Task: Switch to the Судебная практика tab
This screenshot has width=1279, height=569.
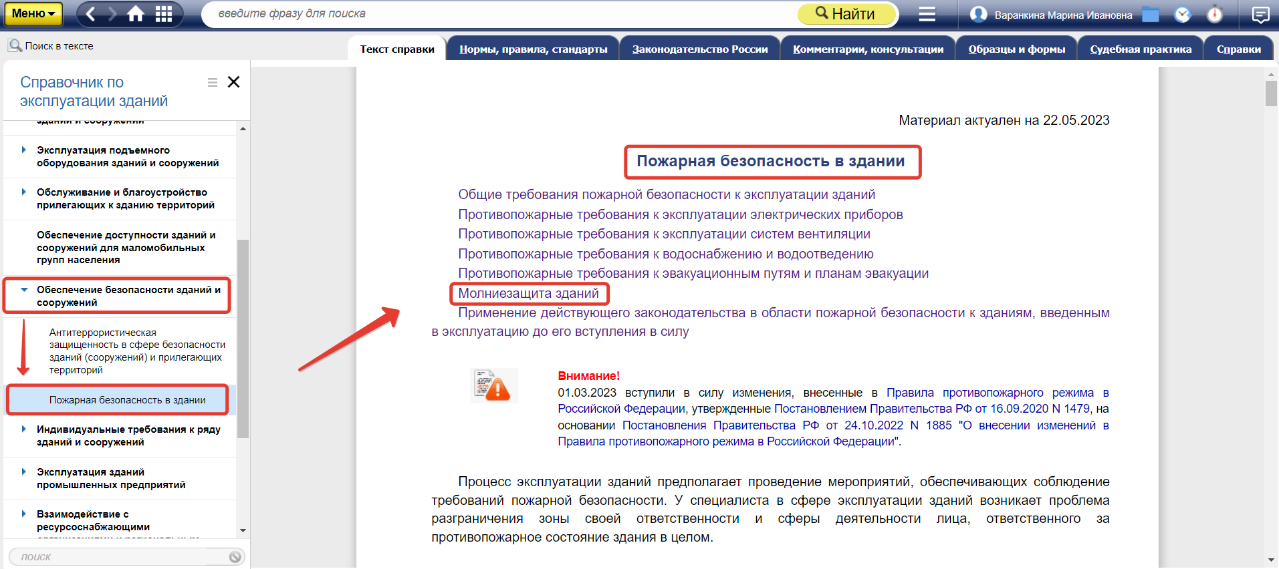Action: pos(1140,49)
